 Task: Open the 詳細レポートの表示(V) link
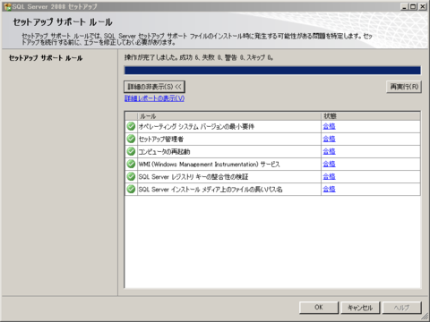pyautogui.click(x=154, y=98)
